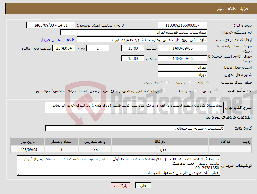Select the کالا radio button
The height and width of the screenshot is (194, 257).
pos(208,82)
